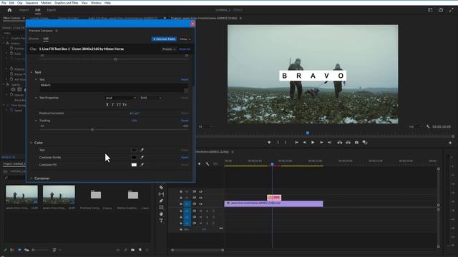The width and height of the screenshot is (458, 257).
Task: Reset the Container Stroke color
Action: (x=185, y=157)
